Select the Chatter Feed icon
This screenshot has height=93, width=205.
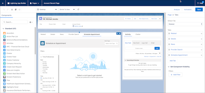click(4, 57)
